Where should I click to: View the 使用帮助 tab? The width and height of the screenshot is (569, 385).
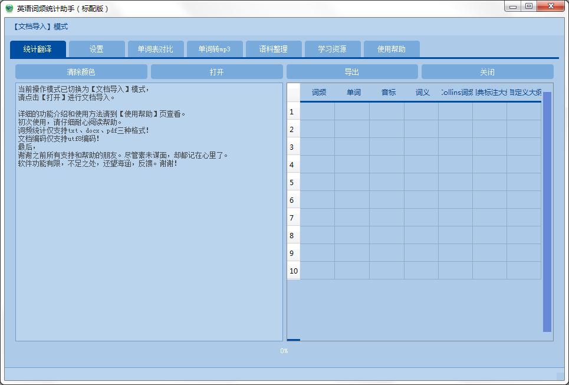pyautogui.click(x=392, y=49)
